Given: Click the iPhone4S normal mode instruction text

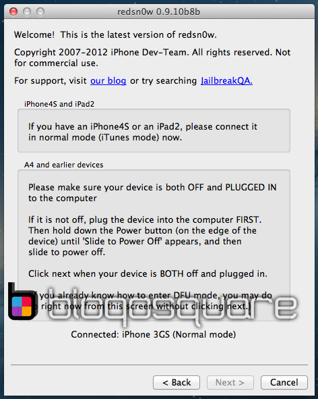Looking at the screenshot, I should coord(143,132).
